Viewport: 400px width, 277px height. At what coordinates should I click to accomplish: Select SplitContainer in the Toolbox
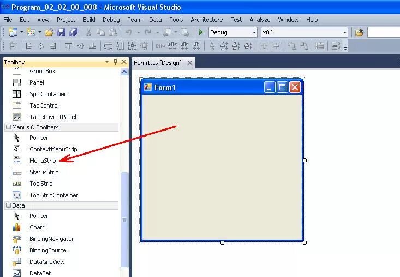click(47, 94)
